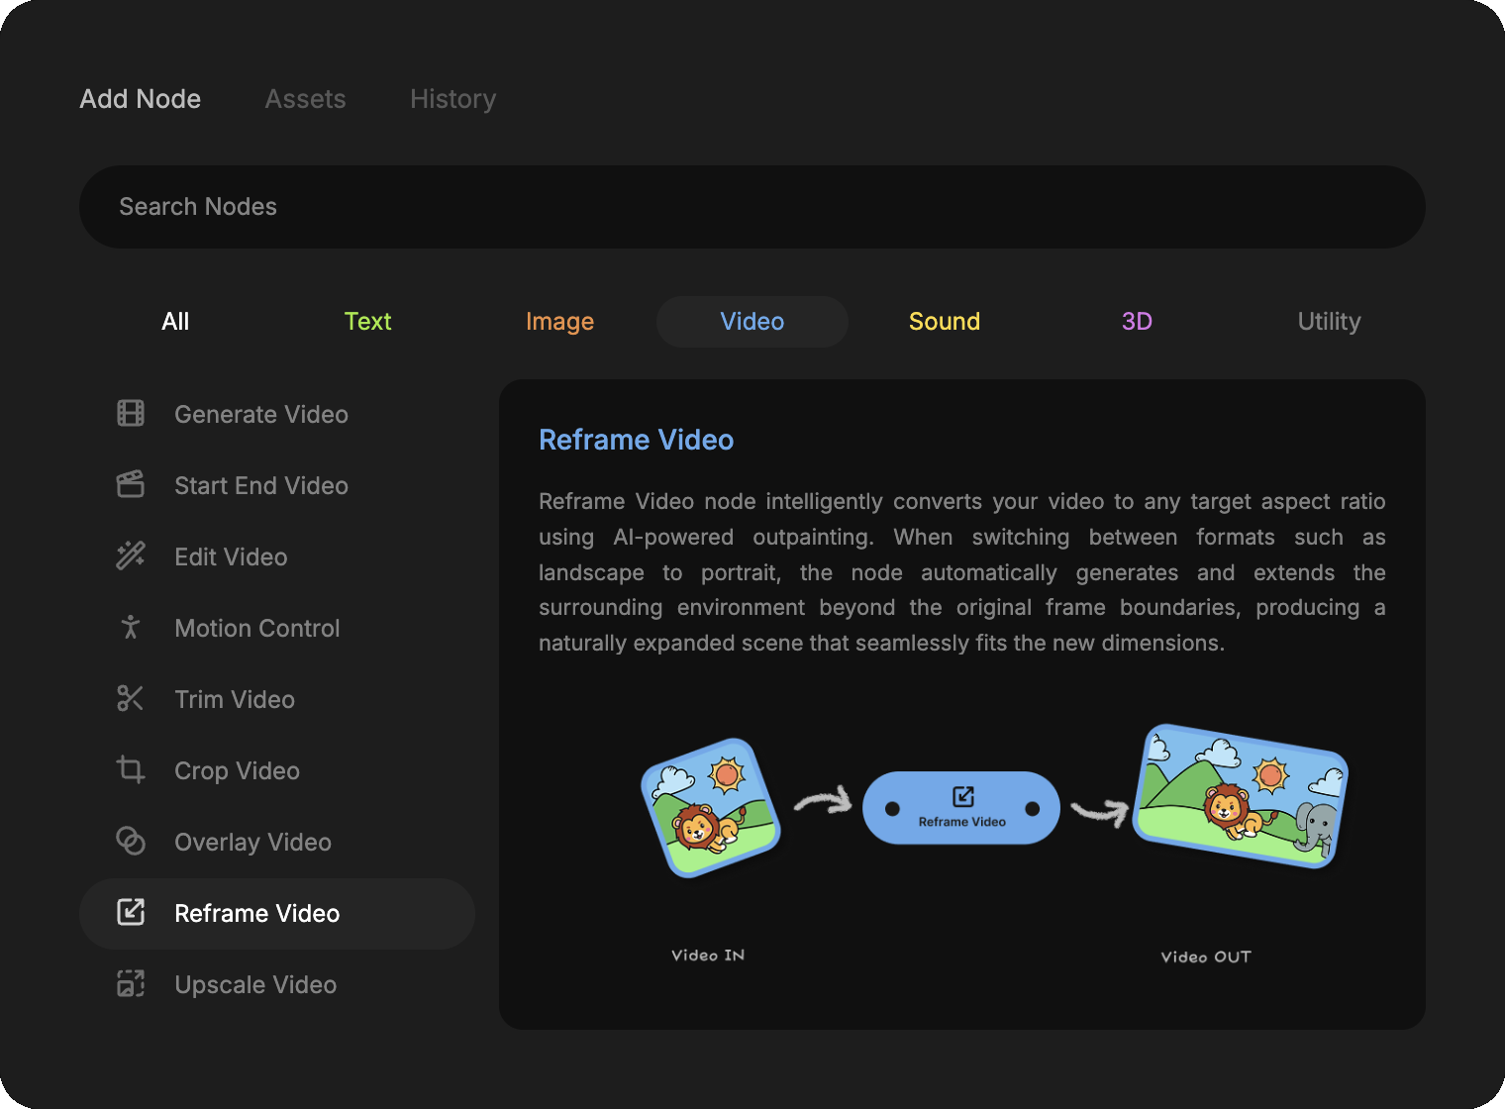The width and height of the screenshot is (1505, 1109).
Task: Open the History tab
Action: [x=452, y=99]
